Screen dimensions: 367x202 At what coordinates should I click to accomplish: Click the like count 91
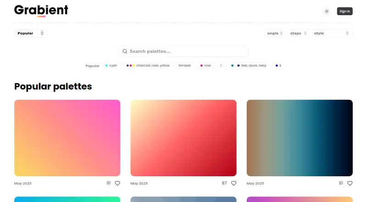pyautogui.click(x=109, y=183)
